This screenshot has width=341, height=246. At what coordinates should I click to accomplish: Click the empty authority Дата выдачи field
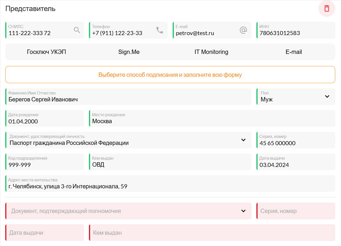point(45,233)
